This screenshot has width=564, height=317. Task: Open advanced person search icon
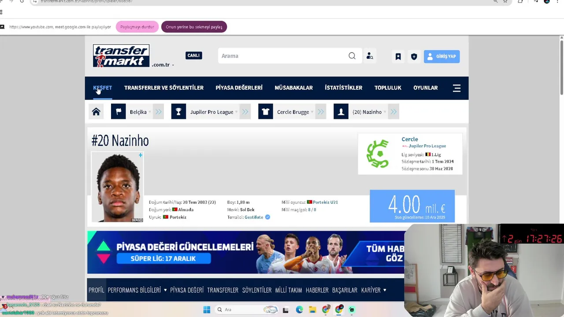coord(370,56)
